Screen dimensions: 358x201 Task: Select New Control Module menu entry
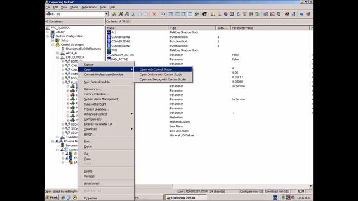click(106, 82)
